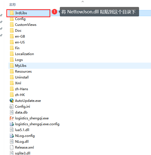
Task: Click the data.db file icon
Action: (x=12, y=112)
